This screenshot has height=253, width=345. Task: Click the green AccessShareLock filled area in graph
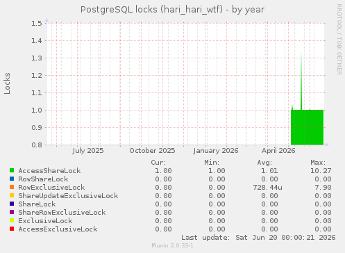pos(307,127)
